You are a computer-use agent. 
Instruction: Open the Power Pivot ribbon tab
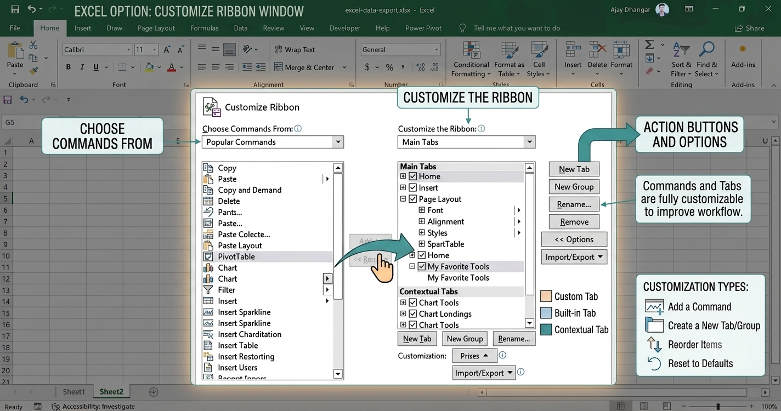[423, 28]
